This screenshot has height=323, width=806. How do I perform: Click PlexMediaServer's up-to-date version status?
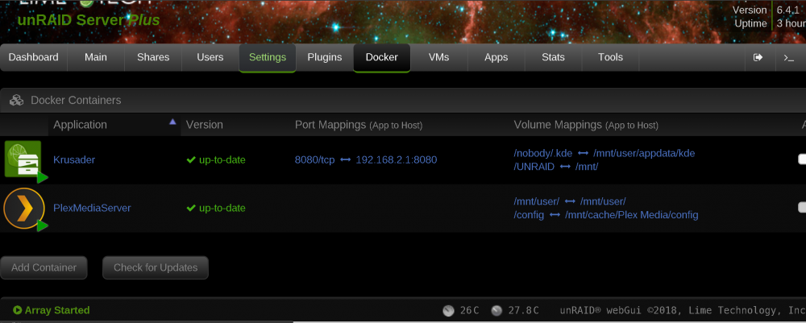point(216,208)
